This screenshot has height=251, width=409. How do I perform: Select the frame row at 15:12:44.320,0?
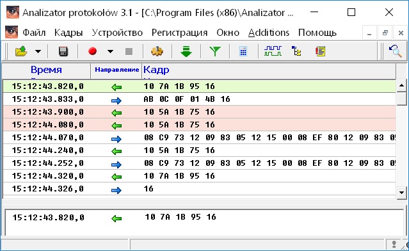point(199,176)
